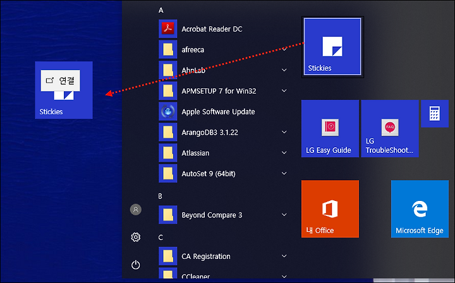455x283 pixels.
Task: Click the B section letter header
Action: 160,196
